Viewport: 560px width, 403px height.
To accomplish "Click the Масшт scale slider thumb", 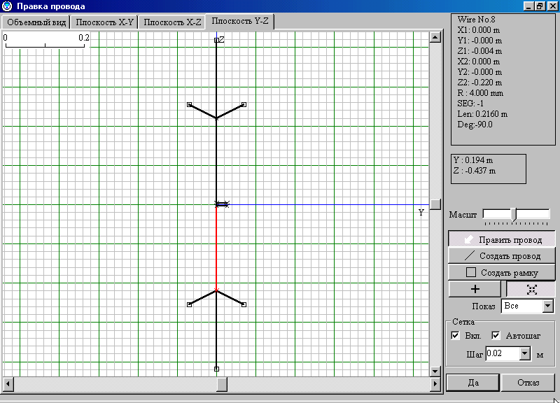I will coord(514,214).
